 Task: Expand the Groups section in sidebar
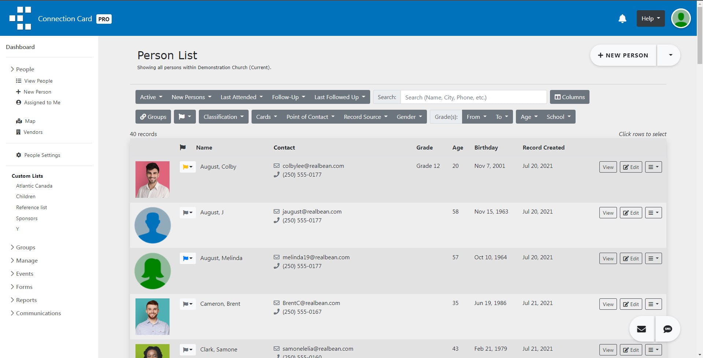click(25, 247)
